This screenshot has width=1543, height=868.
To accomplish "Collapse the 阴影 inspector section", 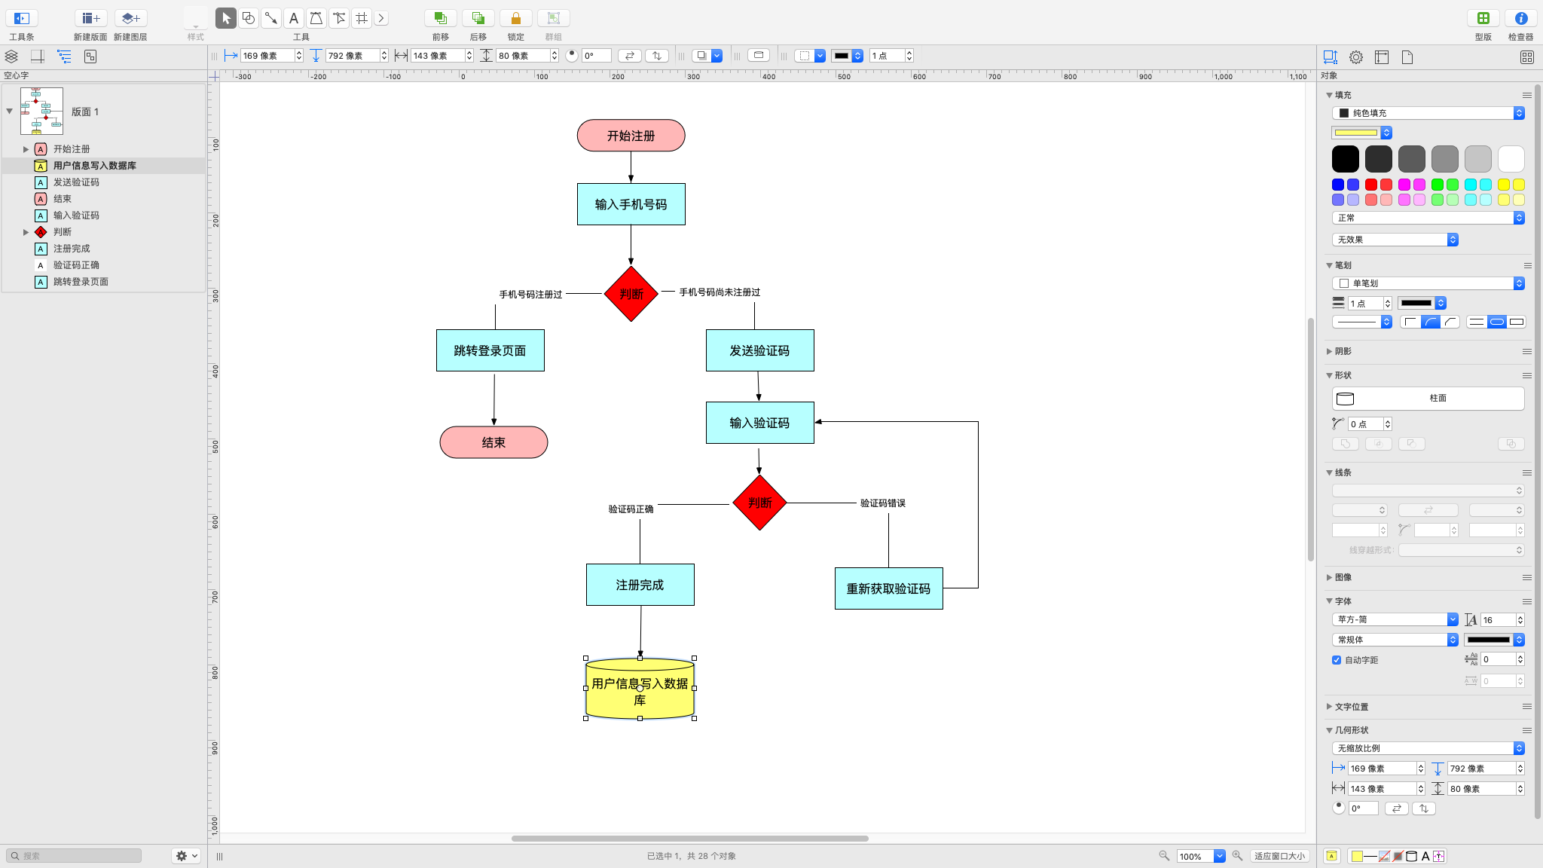I will (x=1331, y=350).
